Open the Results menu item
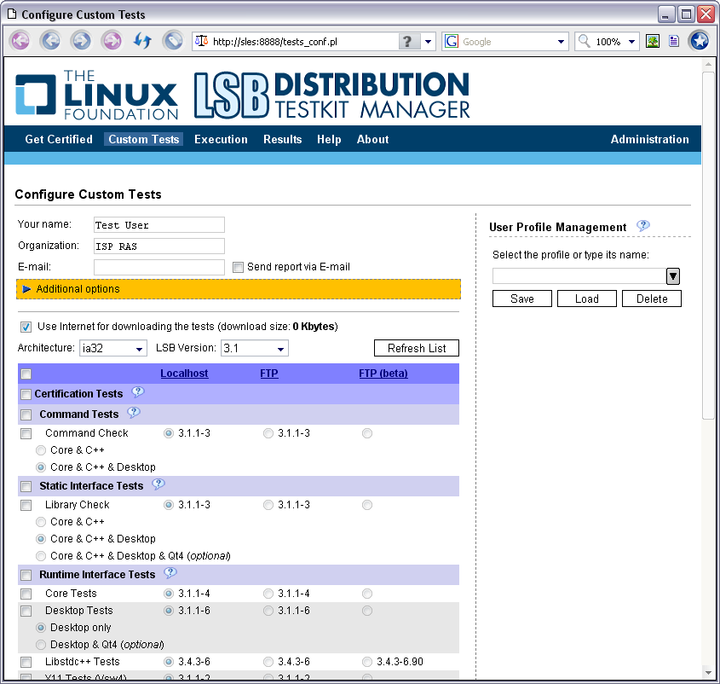The width and height of the screenshot is (720, 684). click(x=282, y=139)
